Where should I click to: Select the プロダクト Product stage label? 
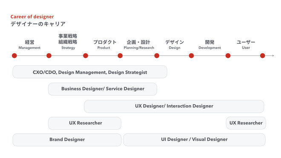tap(105, 44)
